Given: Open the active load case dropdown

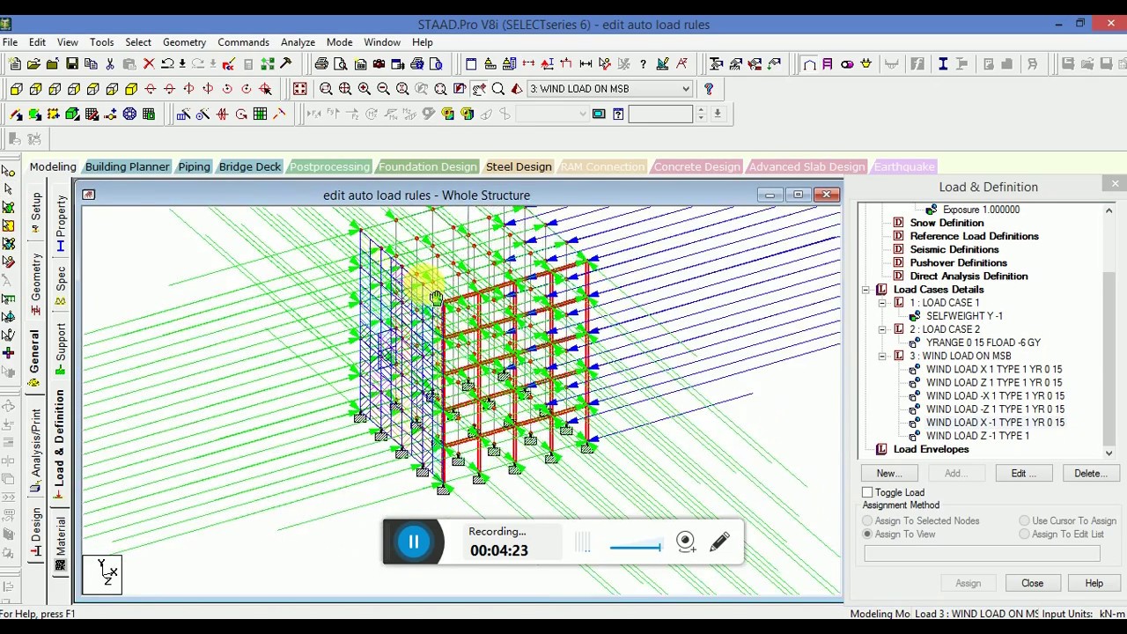Looking at the screenshot, I should click(685, 89).
